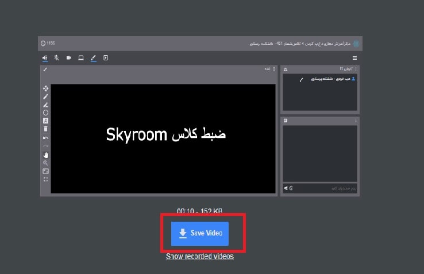
Task: Select the zoom magnifier tool
Action: point(46,163)
